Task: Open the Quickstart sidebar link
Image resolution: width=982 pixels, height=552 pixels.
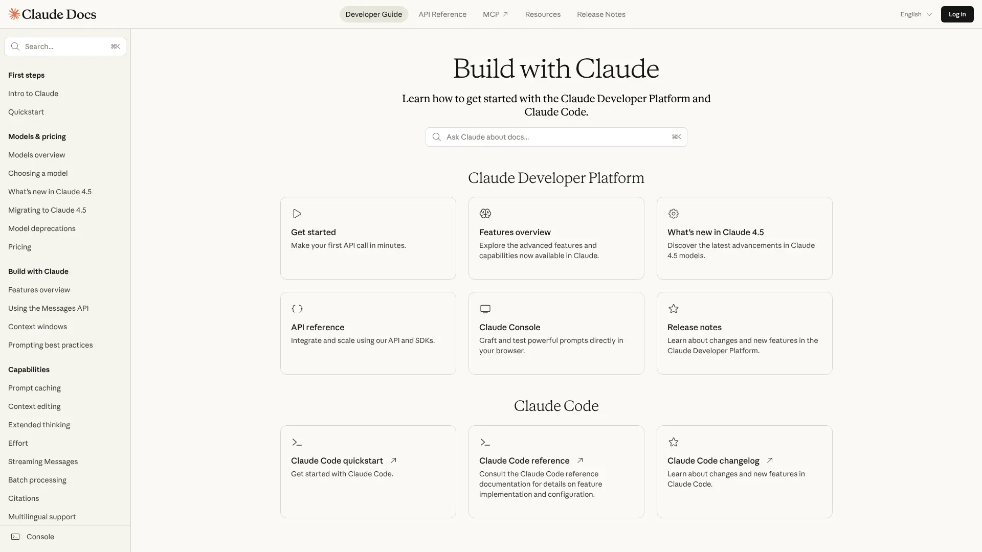Action: pyautogui.click(x=26, y=112)
